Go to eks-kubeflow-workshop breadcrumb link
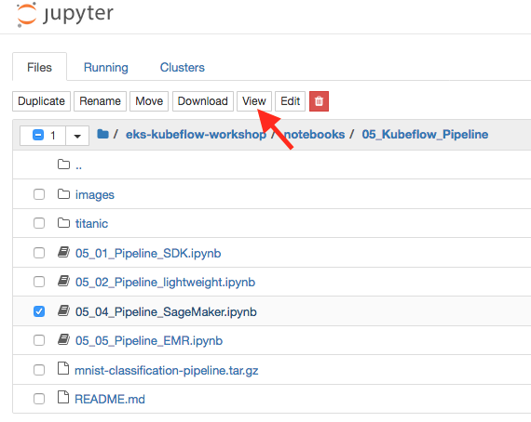Image resolution: width=531 pixels, height=422 pixels. click(196, 135)
